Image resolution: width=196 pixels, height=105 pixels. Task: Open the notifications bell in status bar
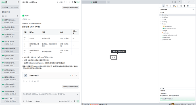point(193,104)
